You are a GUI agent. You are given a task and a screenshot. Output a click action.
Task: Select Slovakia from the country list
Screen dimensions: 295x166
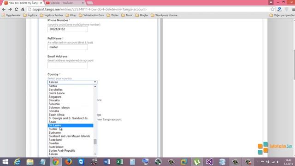[71, 101]
